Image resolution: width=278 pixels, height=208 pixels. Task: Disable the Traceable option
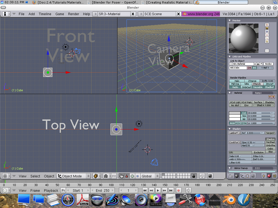258,87
